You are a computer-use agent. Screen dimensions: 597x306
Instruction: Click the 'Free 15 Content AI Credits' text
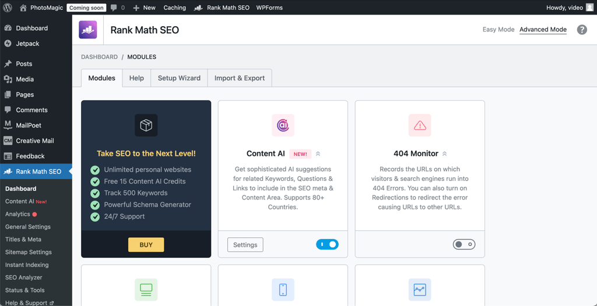(x=145, y=182)
